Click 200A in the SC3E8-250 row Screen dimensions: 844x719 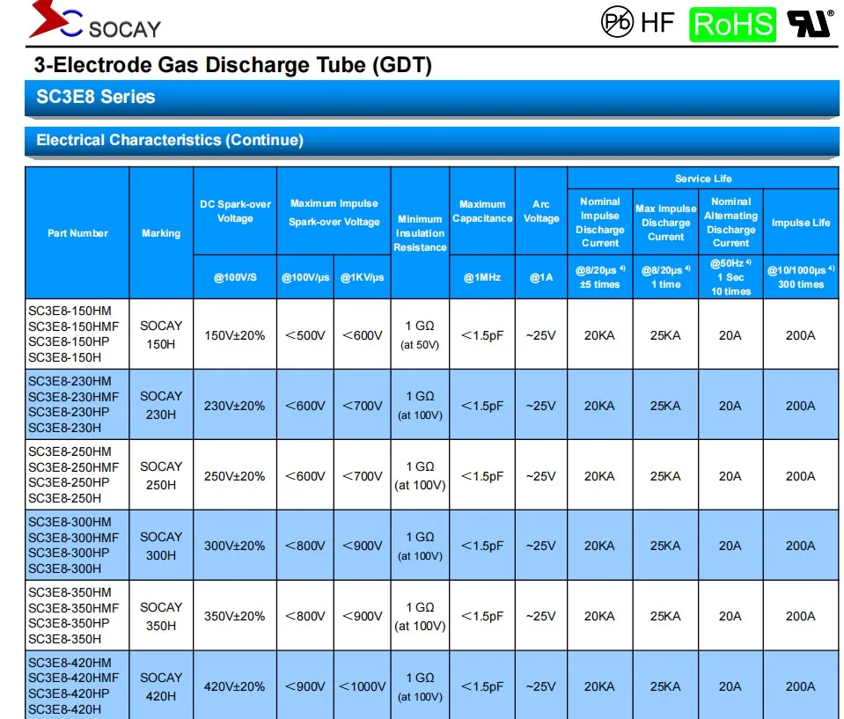[x=800, y=476]
